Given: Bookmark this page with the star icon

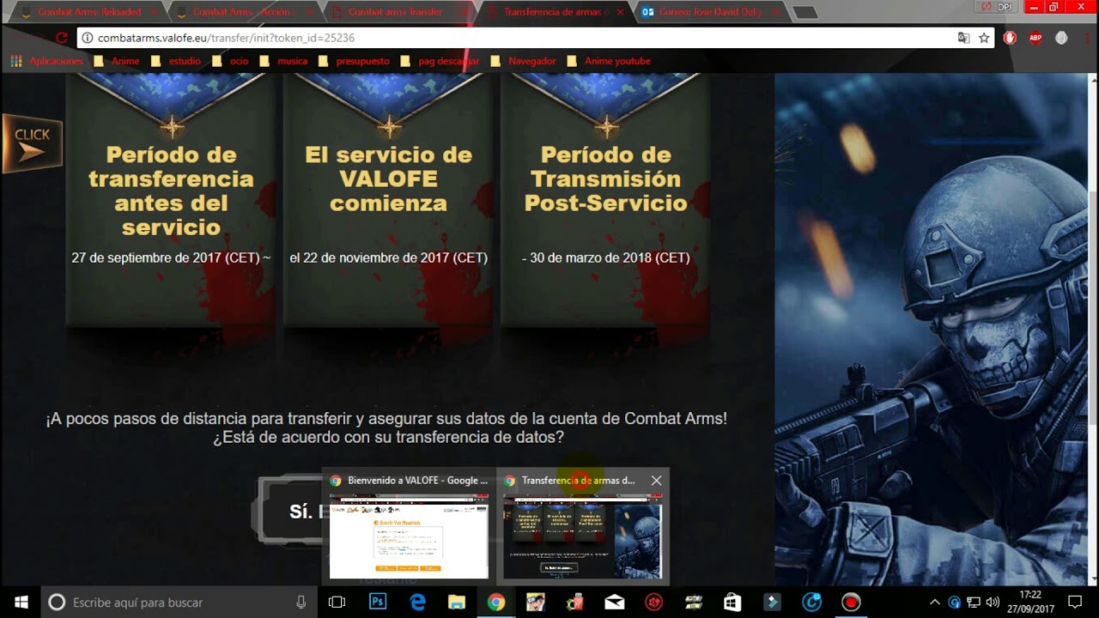Looking at the screenshot, I should 984,38.
